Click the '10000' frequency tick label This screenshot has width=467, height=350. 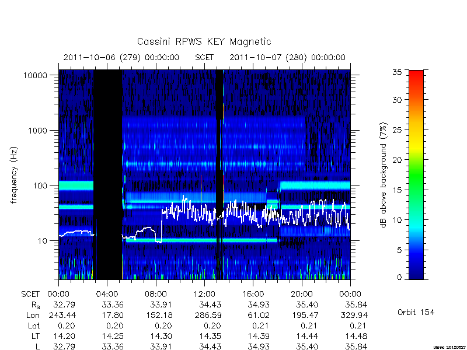[35, 75]
